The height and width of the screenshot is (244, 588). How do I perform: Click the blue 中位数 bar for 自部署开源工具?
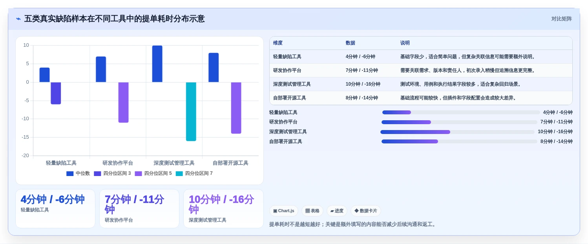pyautogui.click(x=214, y=68)
